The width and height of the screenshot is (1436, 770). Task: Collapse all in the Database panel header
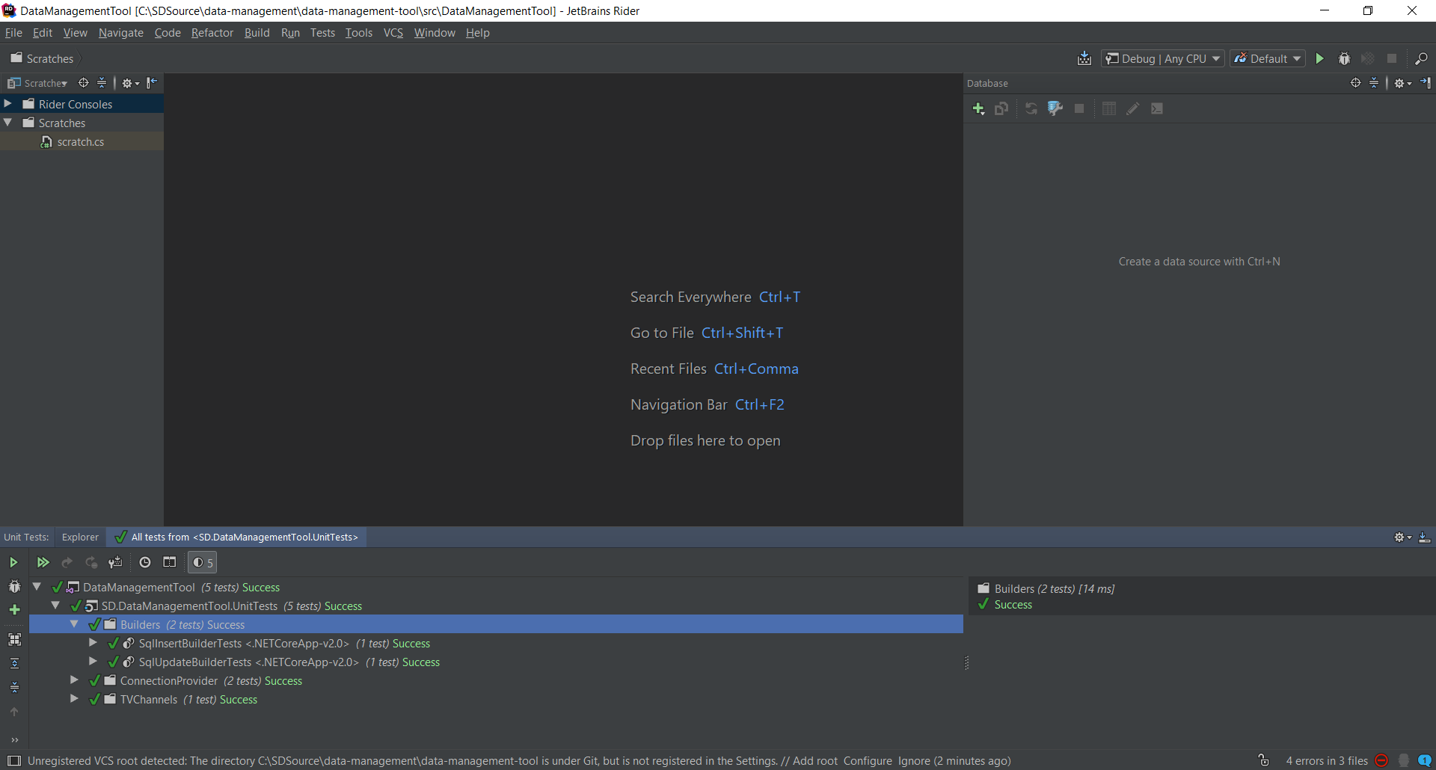pyautogui.click(x=1374, y=83)
